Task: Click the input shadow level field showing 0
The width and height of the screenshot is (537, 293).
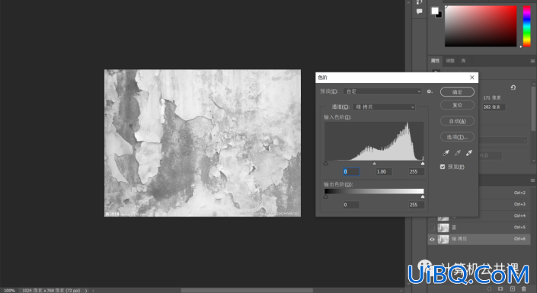Action: [x=351, y=171]
